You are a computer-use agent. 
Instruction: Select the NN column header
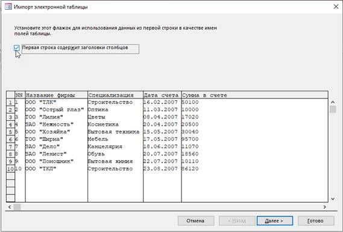(20, 95)
